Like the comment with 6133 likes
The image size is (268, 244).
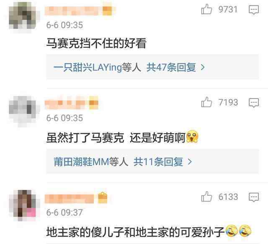pyautogui.click(x=206, y=197)
